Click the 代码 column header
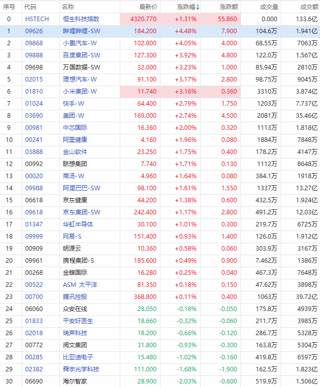This screenshot has height=387, width=320. pos(30,7)
